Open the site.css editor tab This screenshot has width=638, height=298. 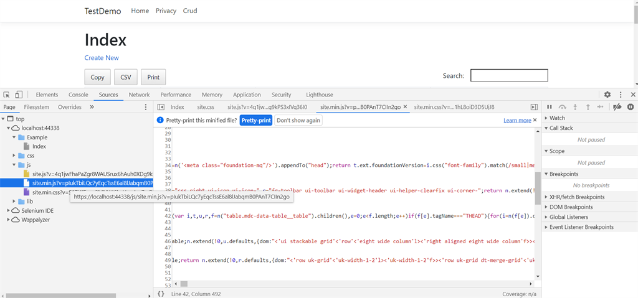[x=206, y=107]
